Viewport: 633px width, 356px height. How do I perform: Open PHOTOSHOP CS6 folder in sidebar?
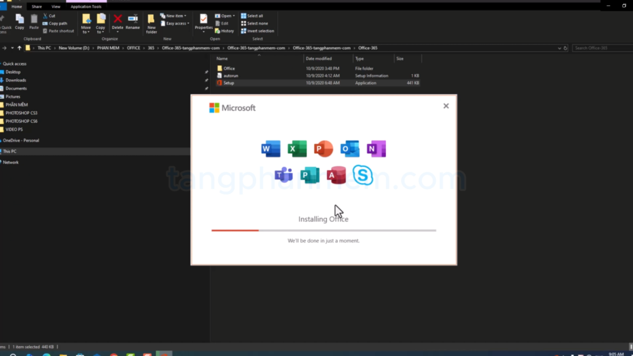(x=22, y=121)
